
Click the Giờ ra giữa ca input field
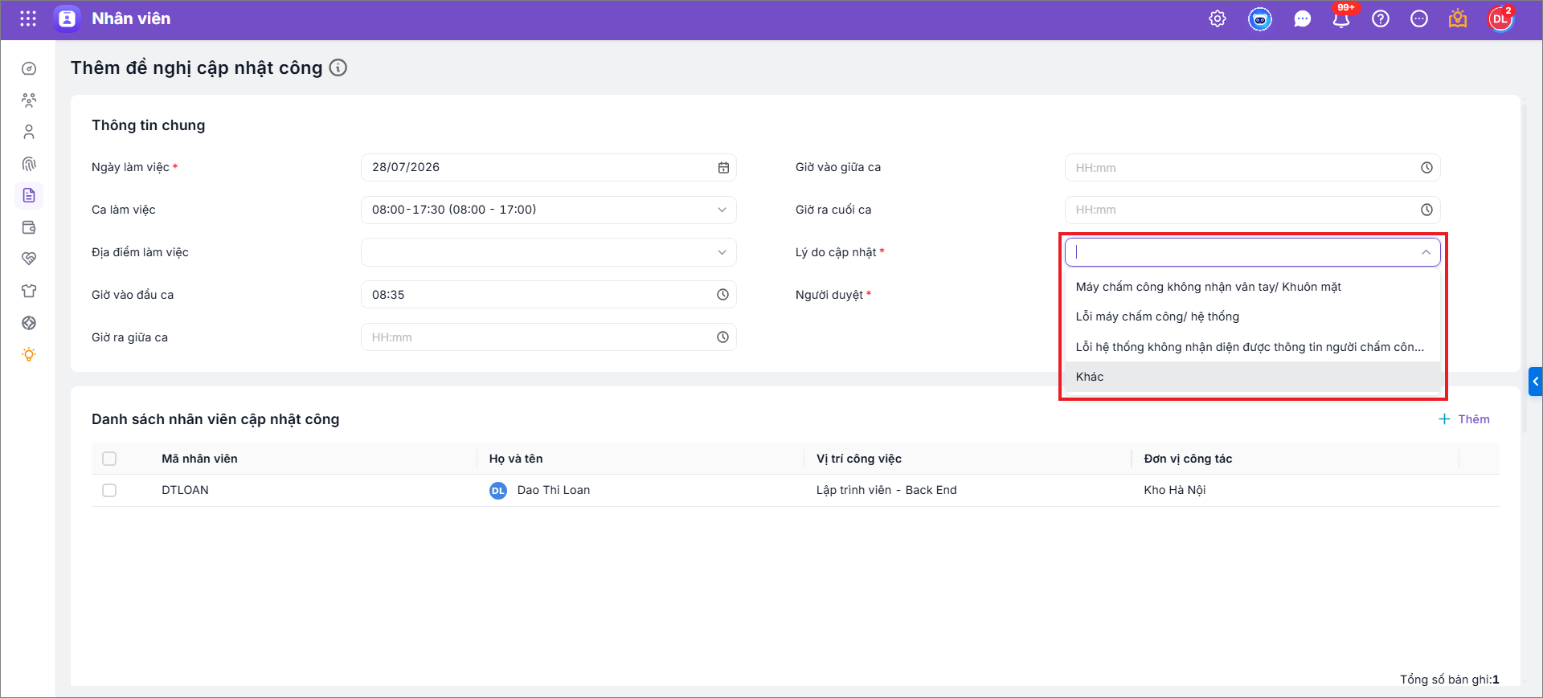(548, 337)
